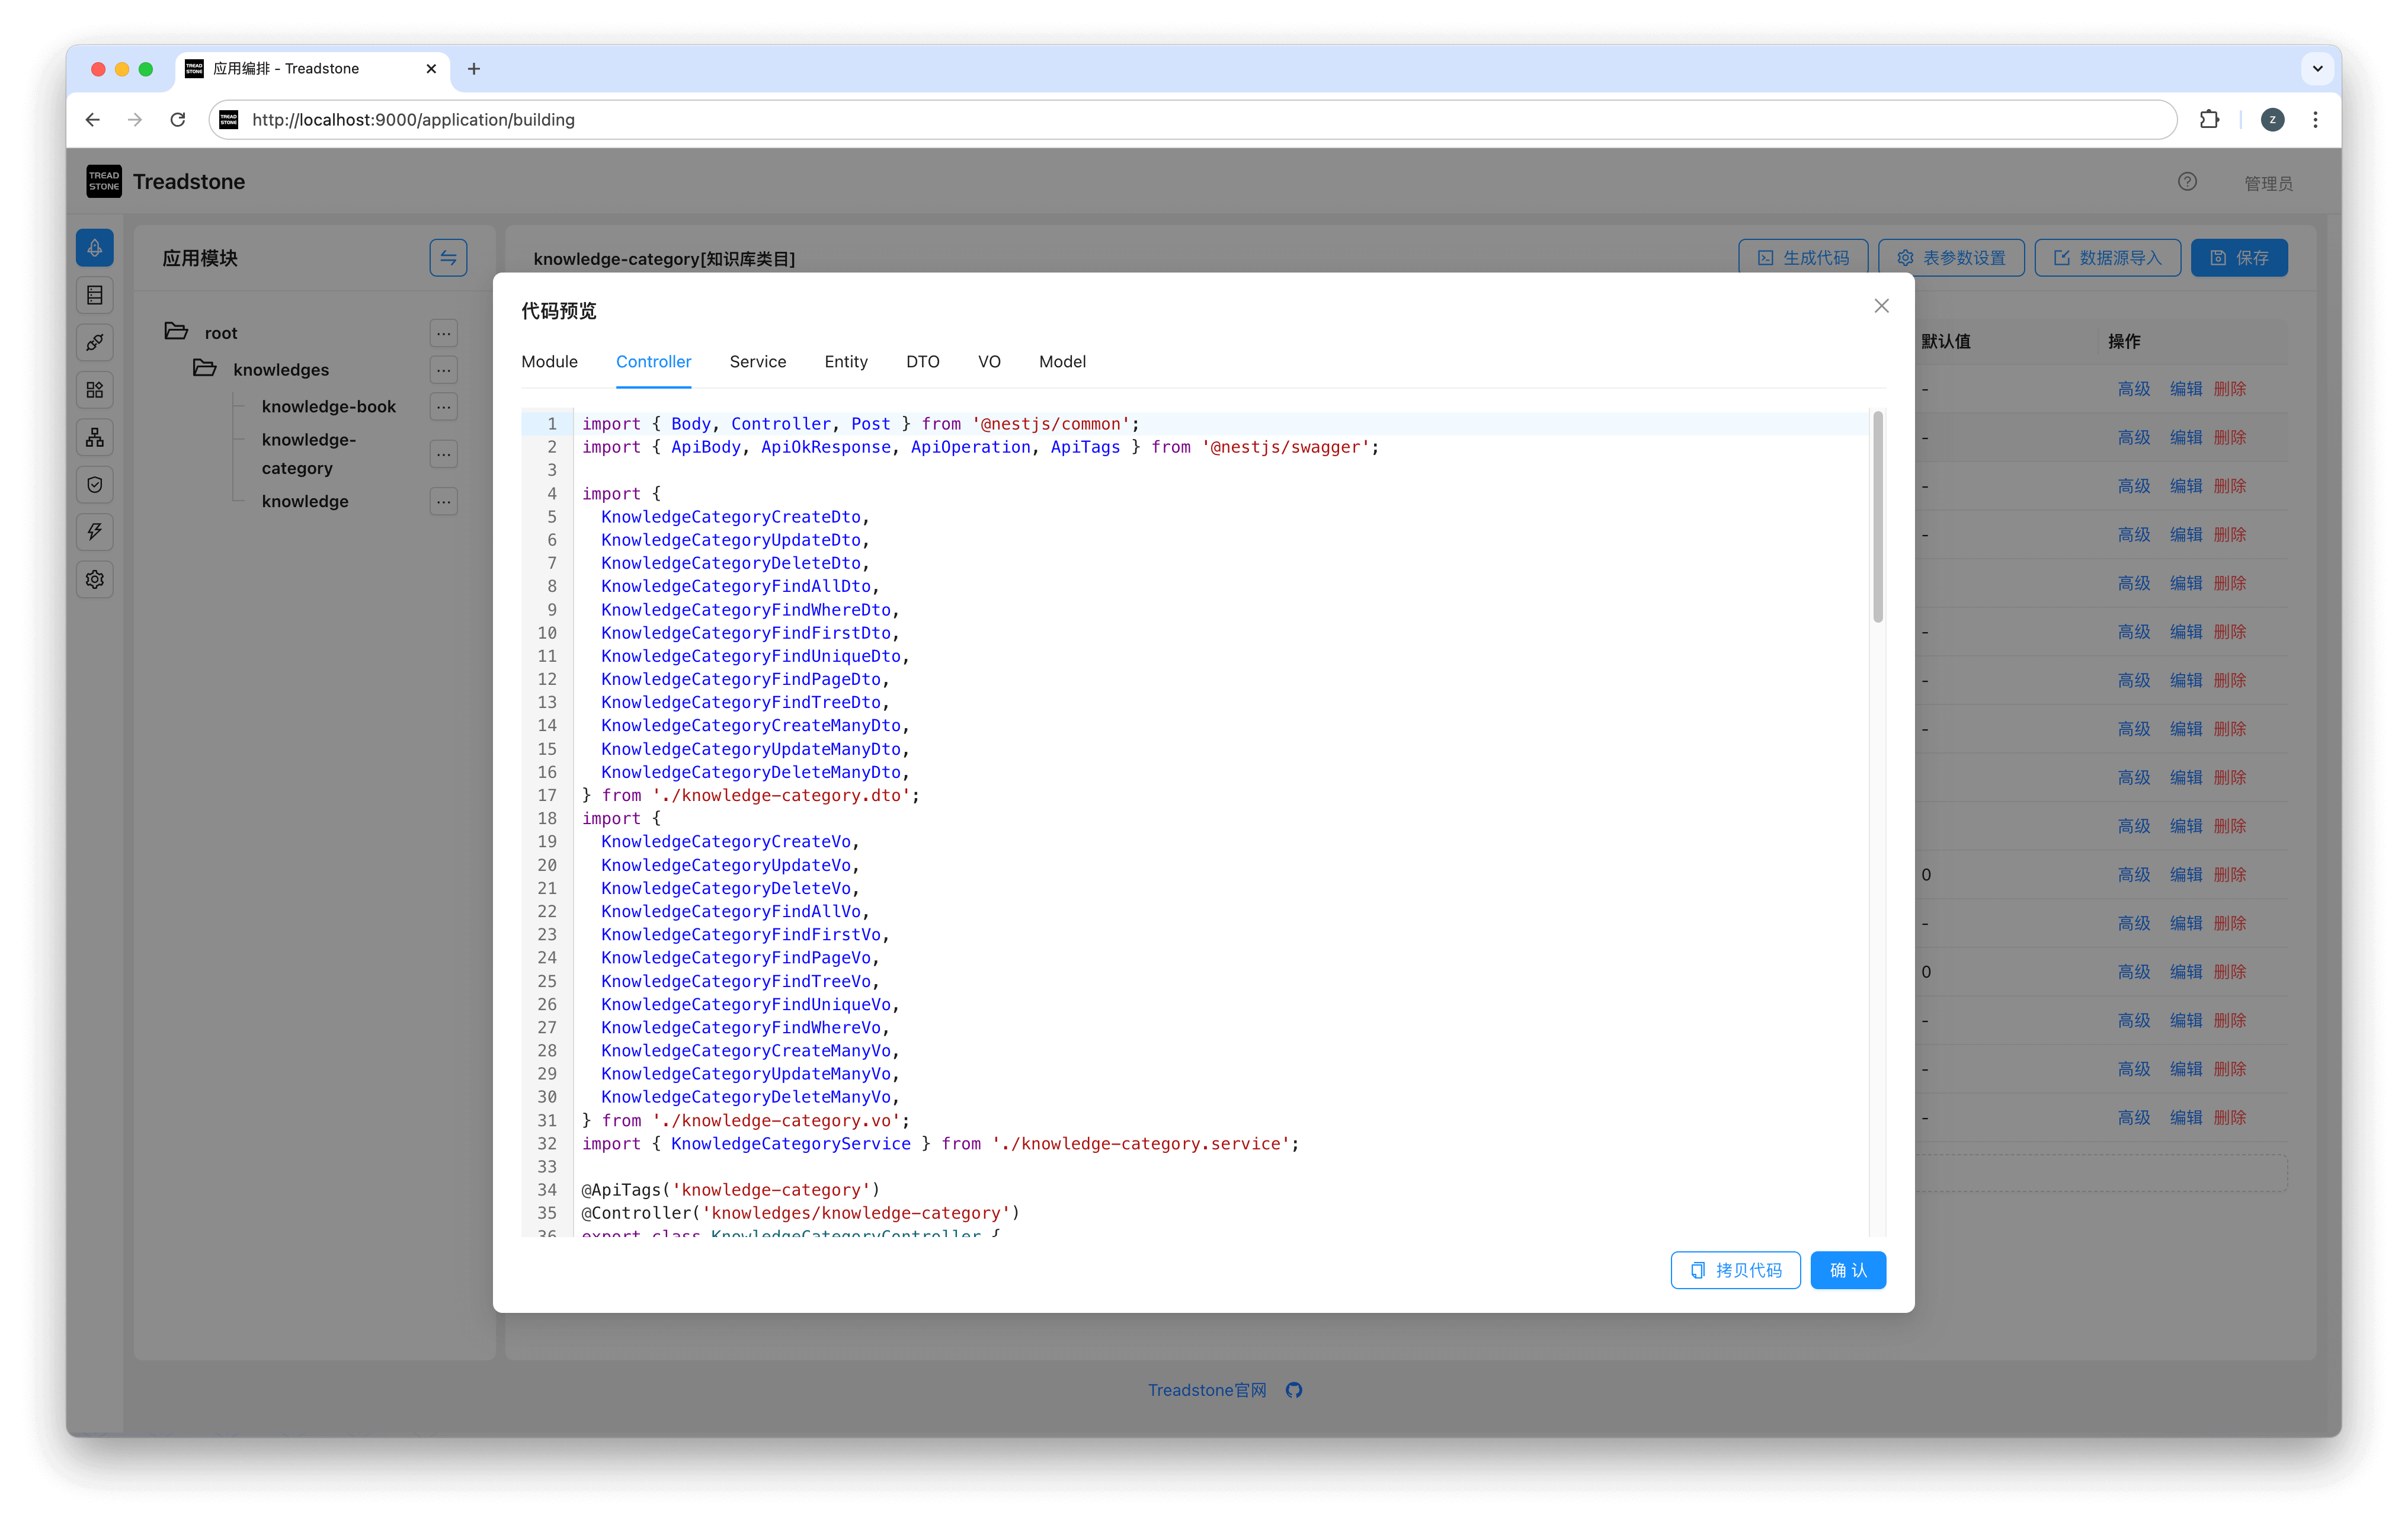Screen dimensions: 2408x1525
Task: Collapse the knowledges folder in module tree
Action: point(205,369)
